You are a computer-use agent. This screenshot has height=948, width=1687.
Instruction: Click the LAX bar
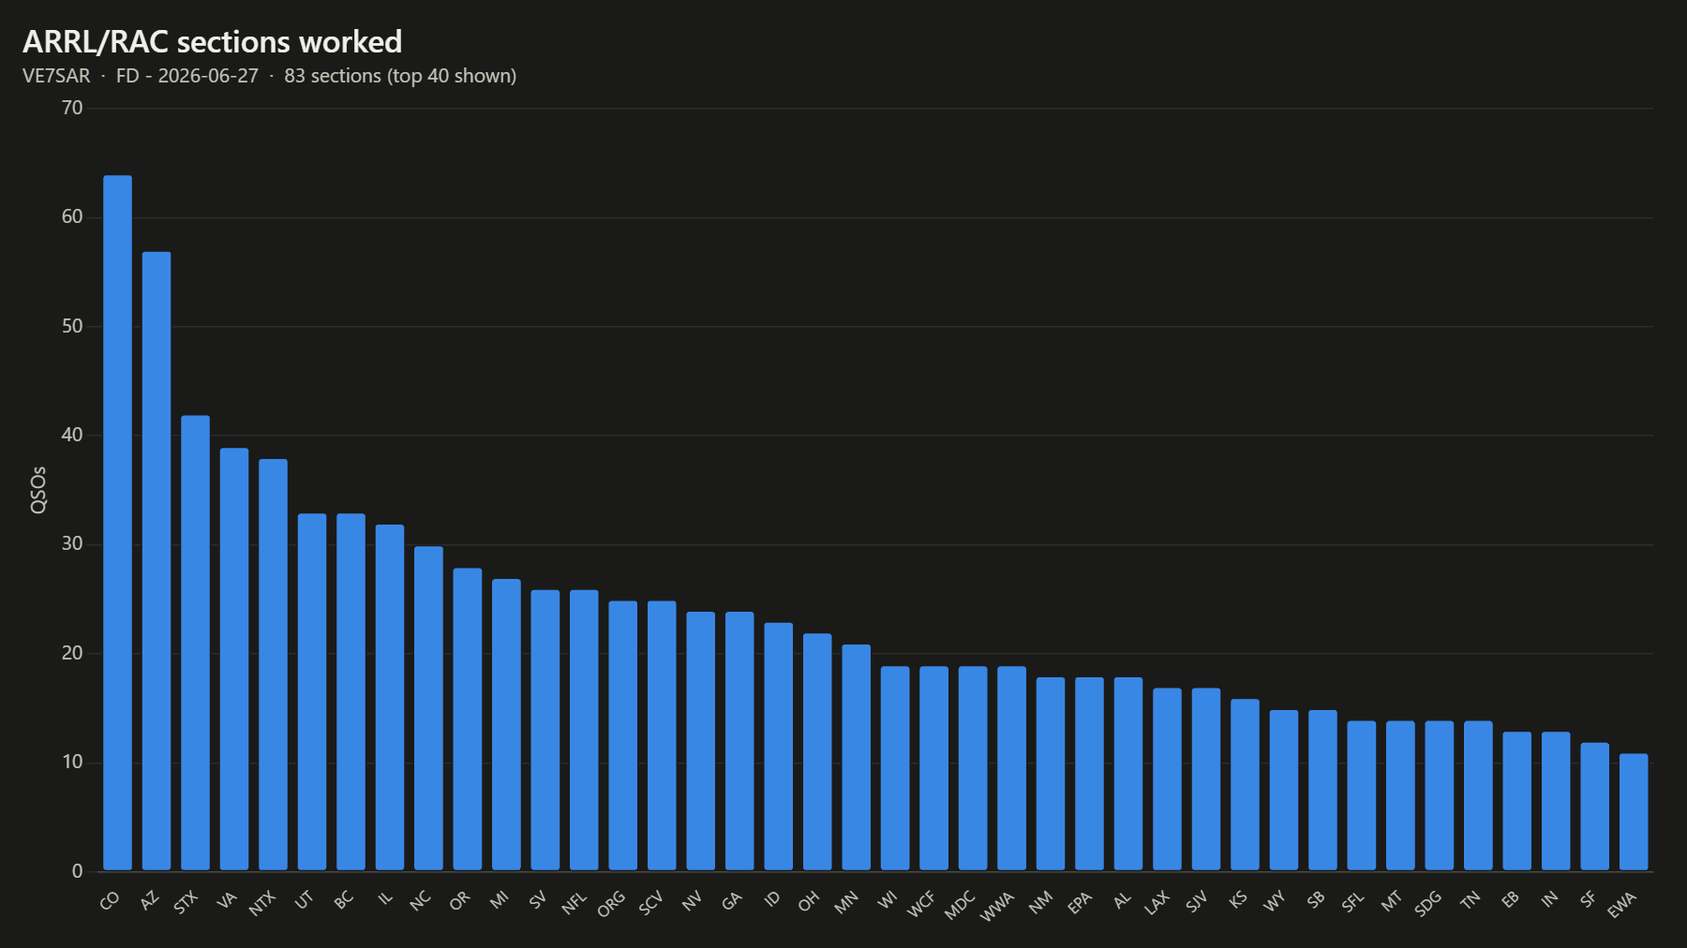coord(1168,779)
